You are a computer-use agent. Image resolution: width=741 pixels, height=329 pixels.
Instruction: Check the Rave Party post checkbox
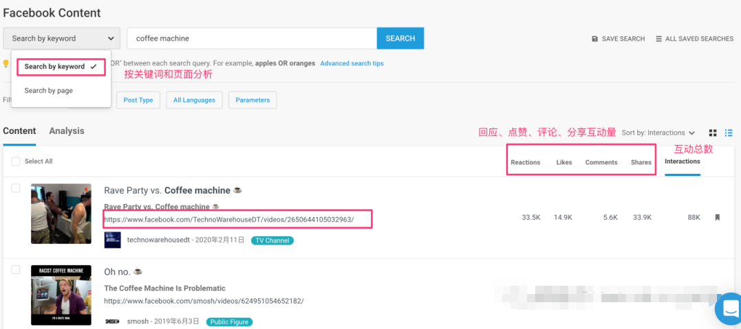pos(16,188)
